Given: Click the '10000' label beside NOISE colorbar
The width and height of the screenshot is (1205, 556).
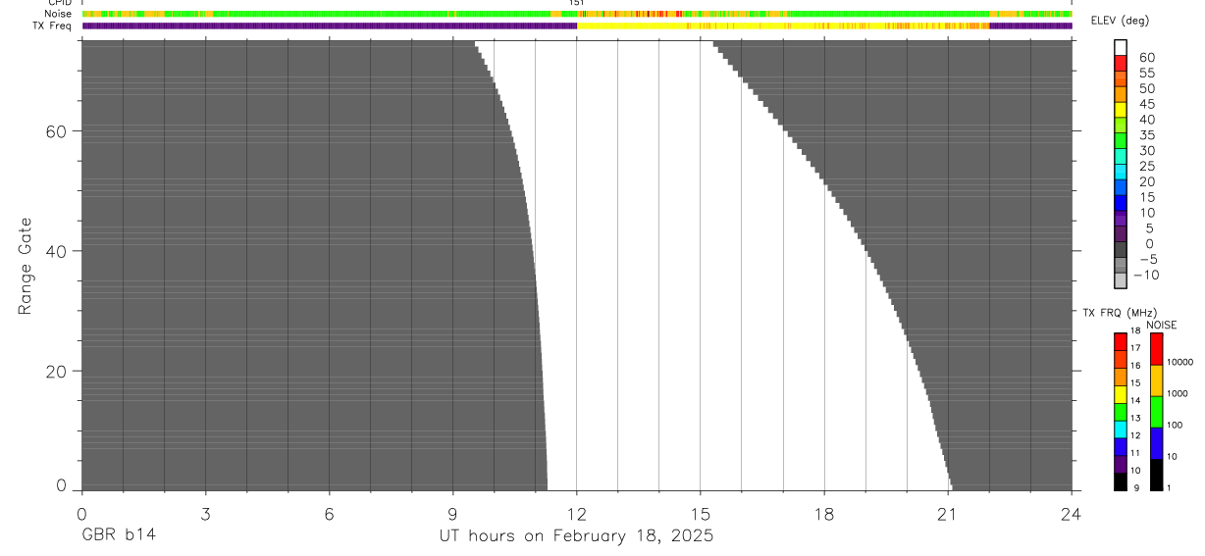Looking at the screenshot, I should click(1182, 362).
